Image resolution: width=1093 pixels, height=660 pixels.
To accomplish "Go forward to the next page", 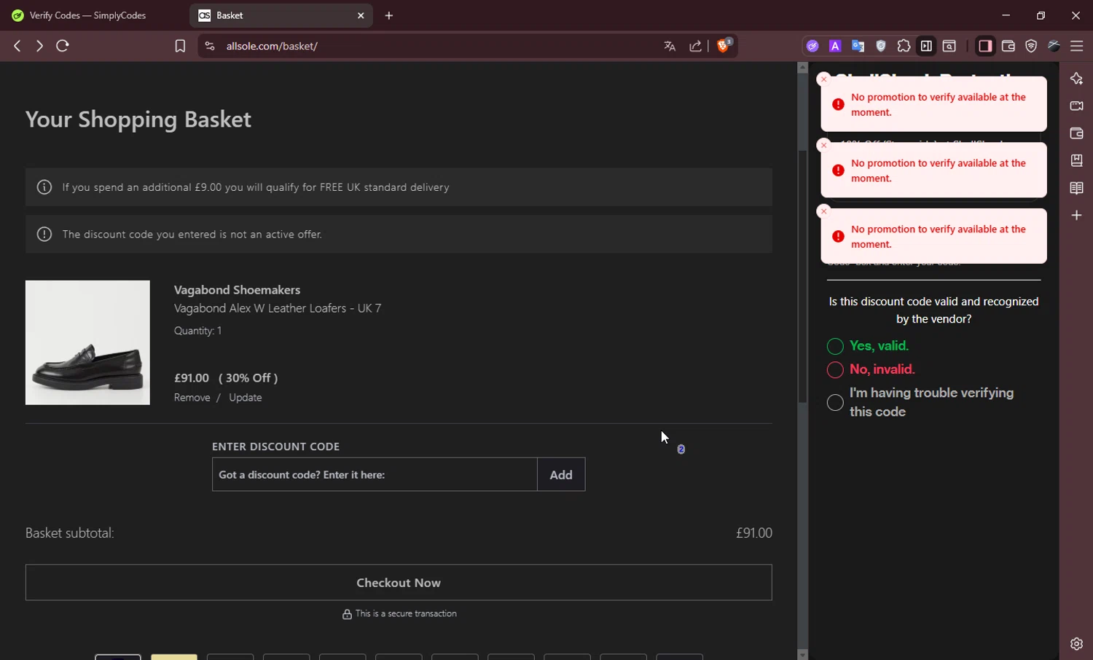I will [x=39, y=46].
